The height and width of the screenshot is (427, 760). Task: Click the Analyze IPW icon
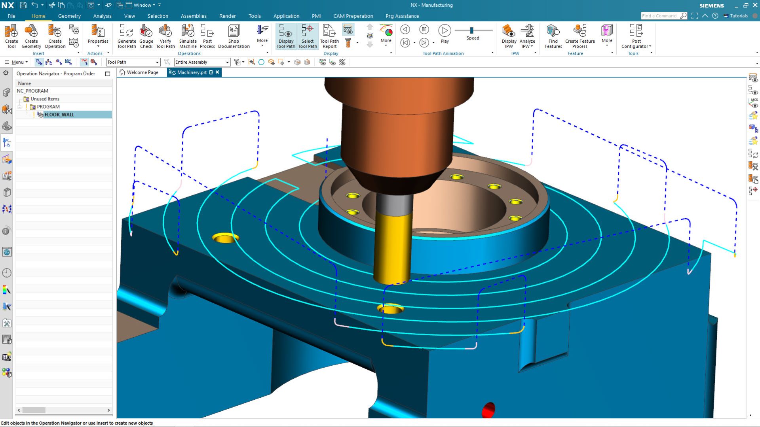coord(527,36)
